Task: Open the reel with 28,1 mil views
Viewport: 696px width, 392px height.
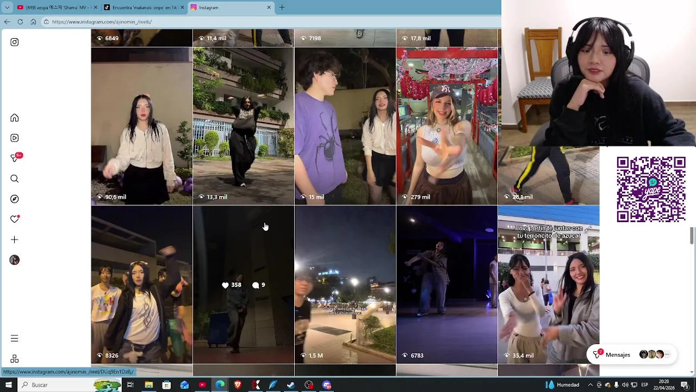Action: 549,175
